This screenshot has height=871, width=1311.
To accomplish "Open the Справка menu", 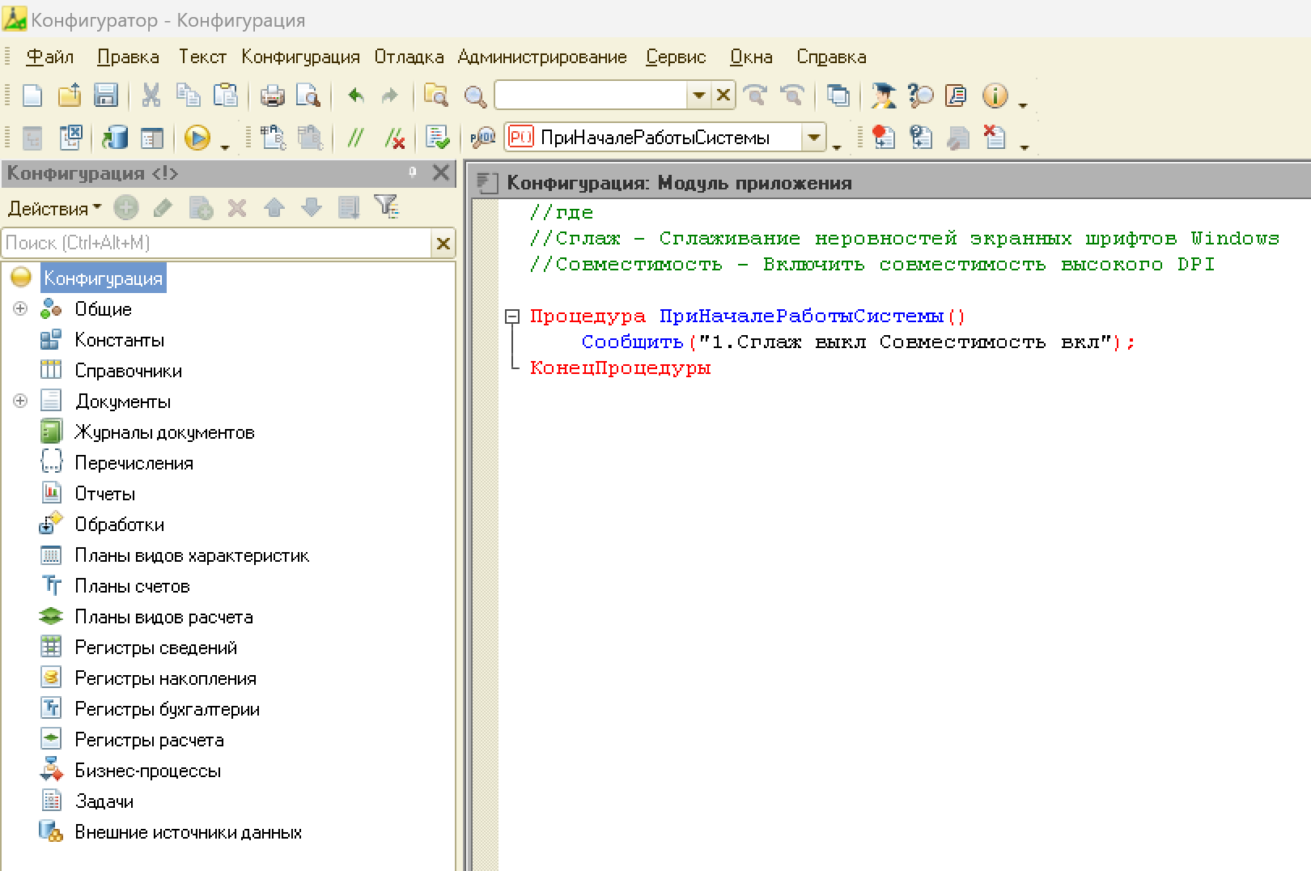I will coord(831,57).
